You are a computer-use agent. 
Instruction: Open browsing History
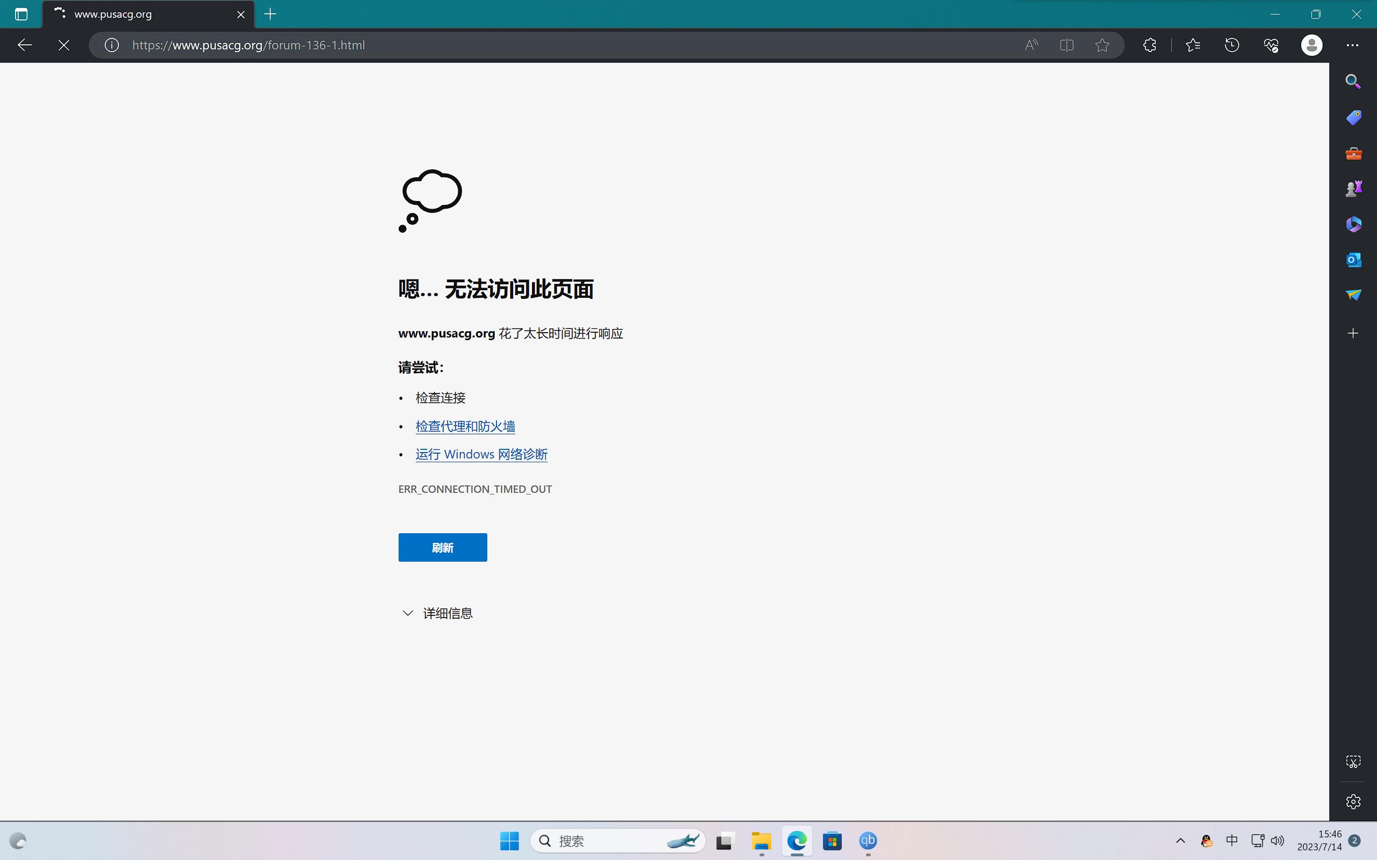pos(1232,45)
